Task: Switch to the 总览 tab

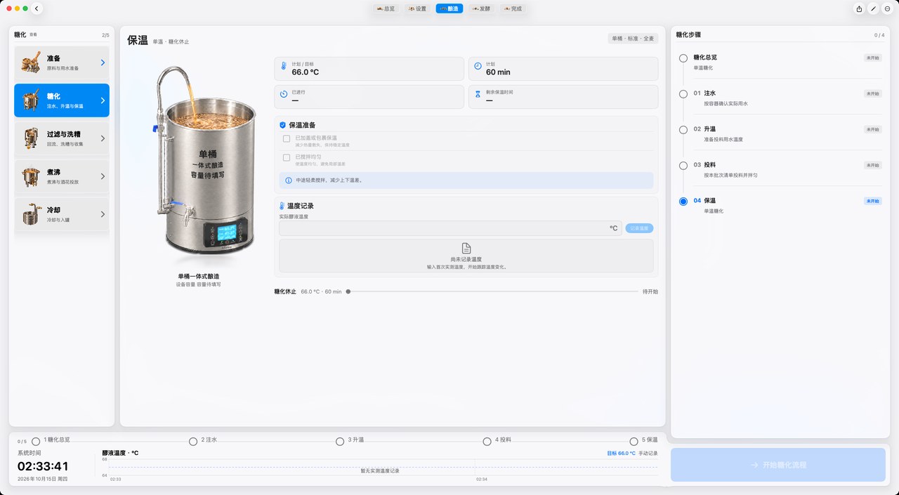Action: click(x=386, y=8)
